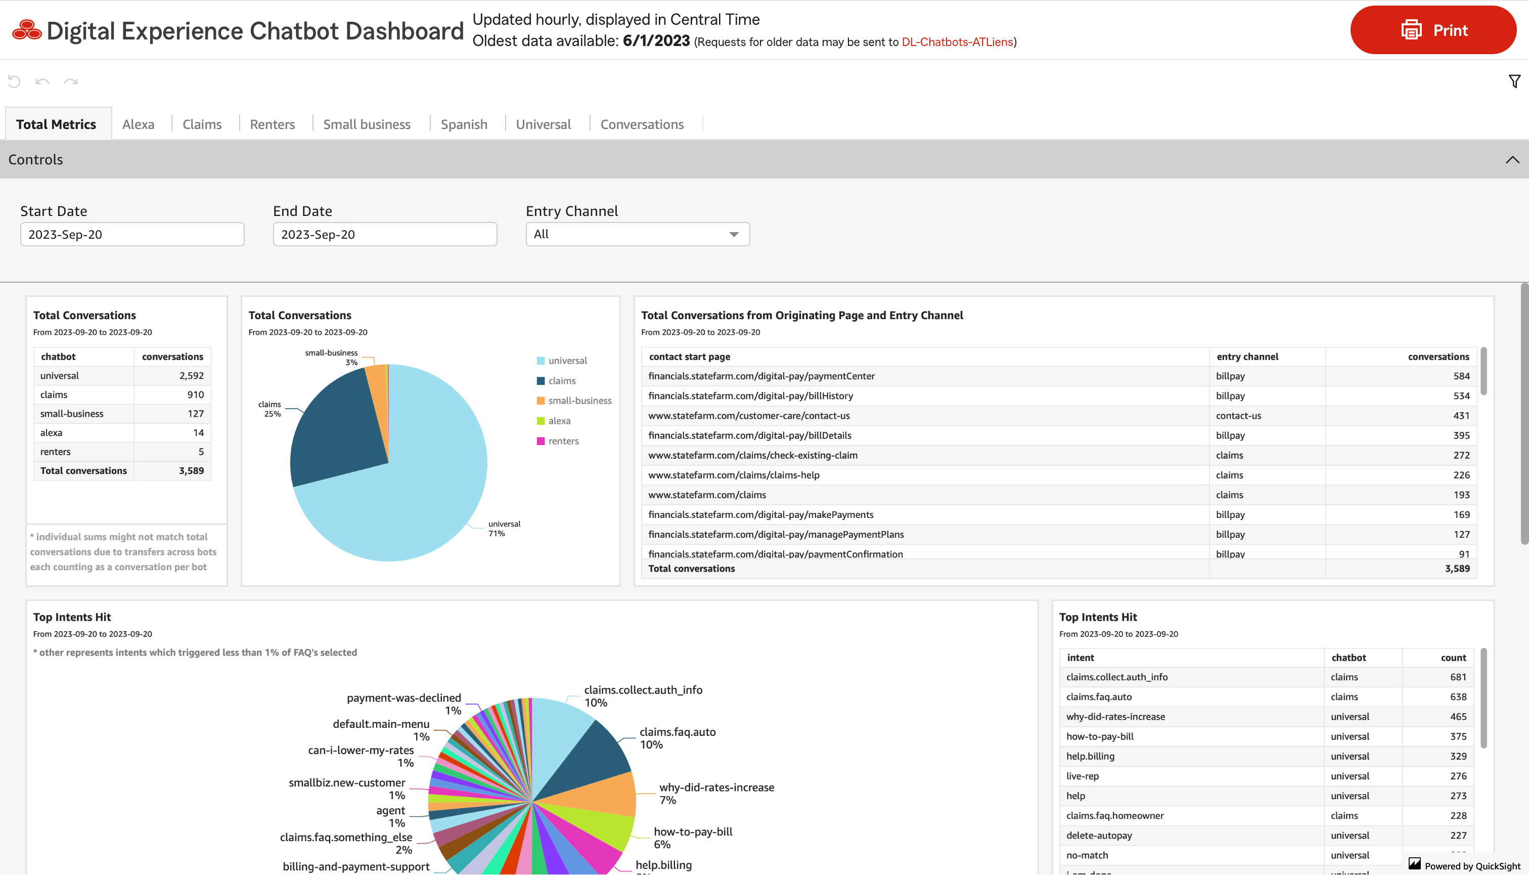Click the claims legend color swatch

[x=541, y=381]
